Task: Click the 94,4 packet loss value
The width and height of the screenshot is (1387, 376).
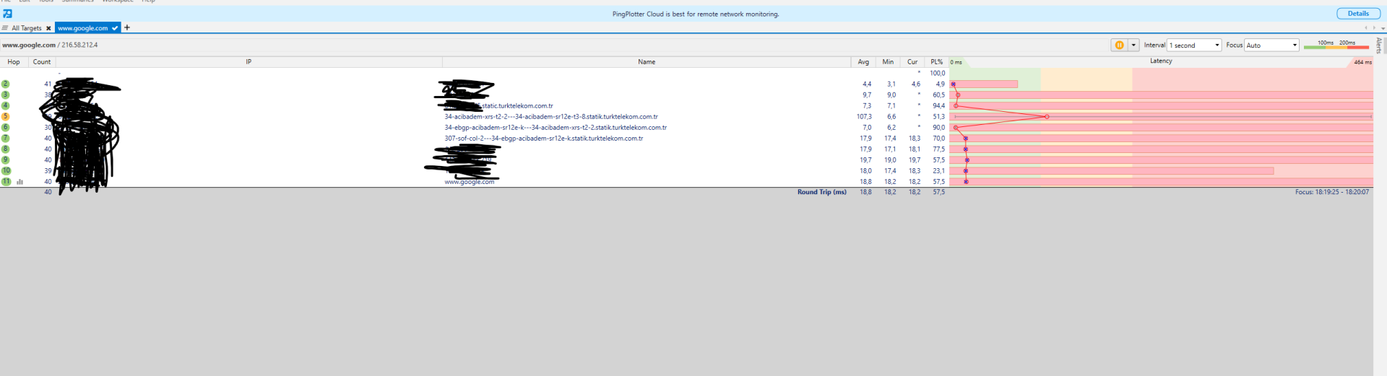Action: coord(938,105)
